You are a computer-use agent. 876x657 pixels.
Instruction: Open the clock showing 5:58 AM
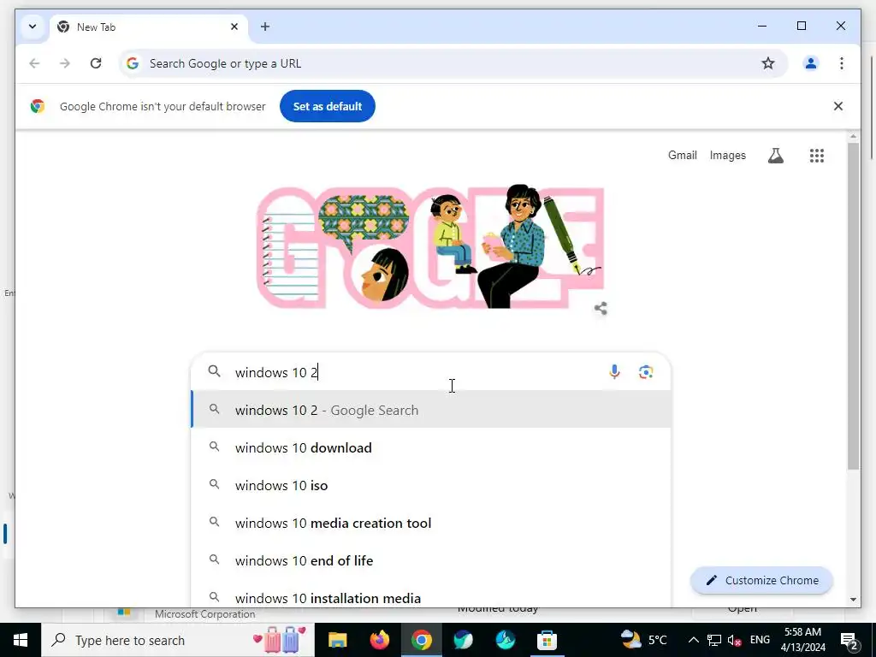(802, 640)
